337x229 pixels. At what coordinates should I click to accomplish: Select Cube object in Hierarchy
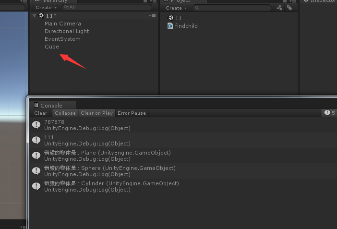click(52, 47)
